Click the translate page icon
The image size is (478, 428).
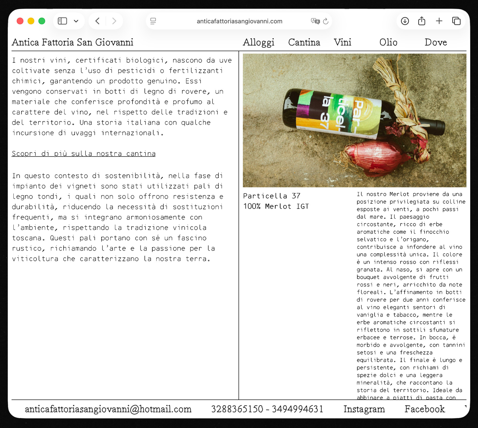point(315,21)
